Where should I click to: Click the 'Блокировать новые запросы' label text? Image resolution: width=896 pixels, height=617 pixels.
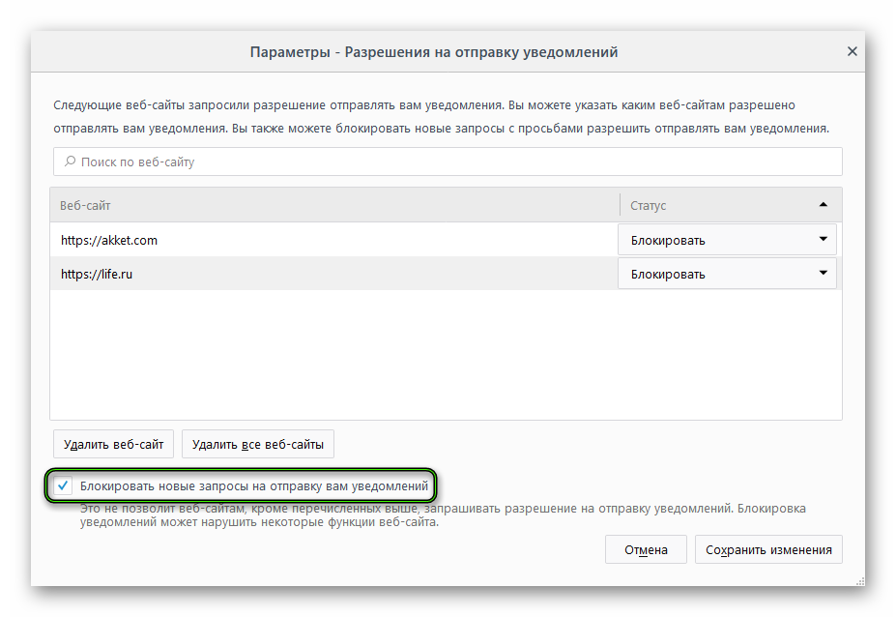(253, 485)
